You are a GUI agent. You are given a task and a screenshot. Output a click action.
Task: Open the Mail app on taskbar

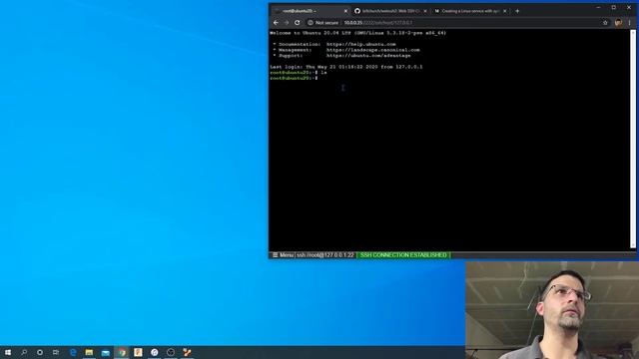click(106, 352)
